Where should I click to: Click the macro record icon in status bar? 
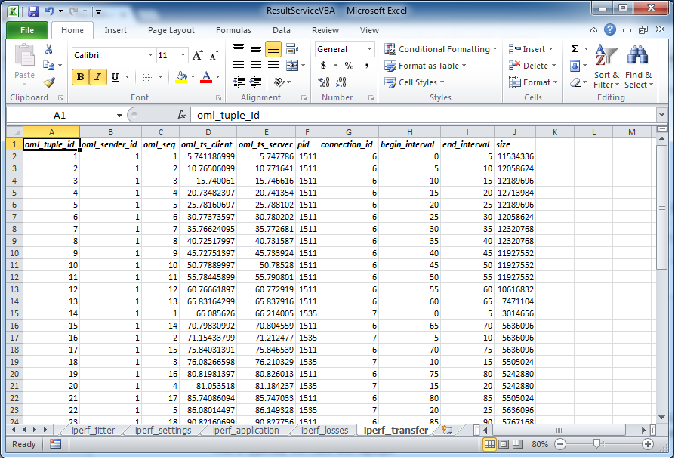56,444
